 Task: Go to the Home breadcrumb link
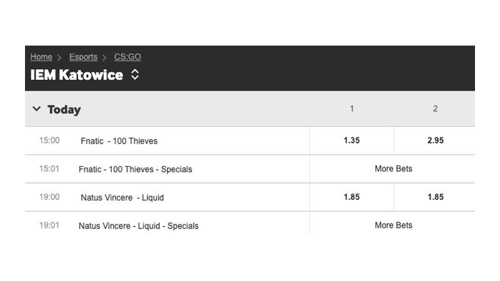point(41,57)
